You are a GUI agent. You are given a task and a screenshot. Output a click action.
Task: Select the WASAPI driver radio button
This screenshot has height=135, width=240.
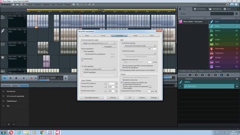(82, 72)
